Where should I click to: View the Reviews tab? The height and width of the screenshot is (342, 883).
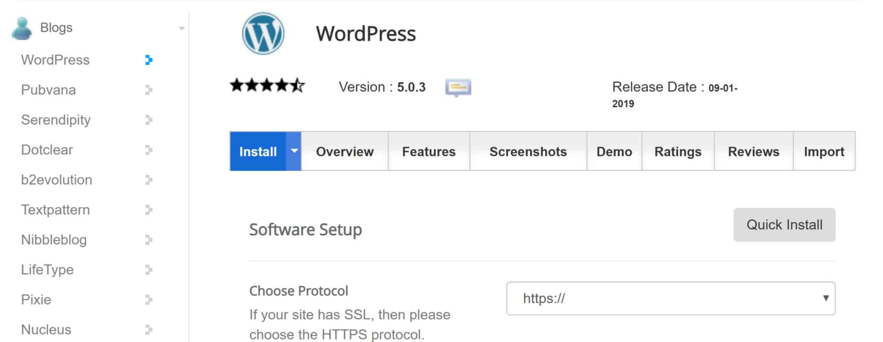(x=754, y=151)
